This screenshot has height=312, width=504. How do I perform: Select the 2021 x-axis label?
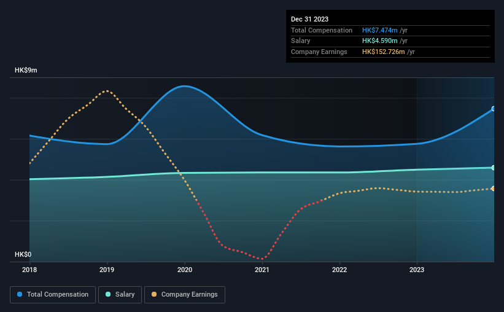coord(262,270)
